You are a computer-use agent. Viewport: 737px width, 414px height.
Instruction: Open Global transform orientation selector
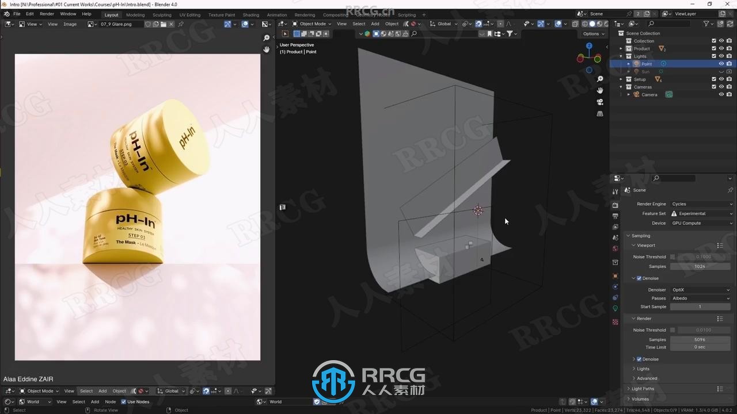444,24
